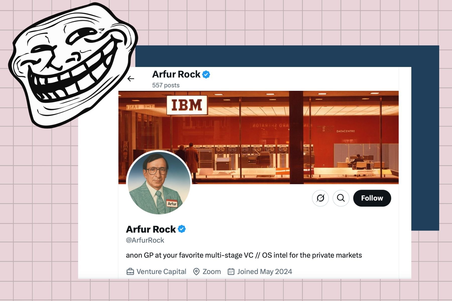
Task: Click the calendar icon by Joined date
Action: pyautogui.click(x=231, y=272)
